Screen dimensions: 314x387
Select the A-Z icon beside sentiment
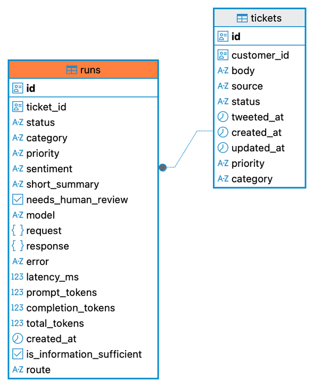(18, 169)
